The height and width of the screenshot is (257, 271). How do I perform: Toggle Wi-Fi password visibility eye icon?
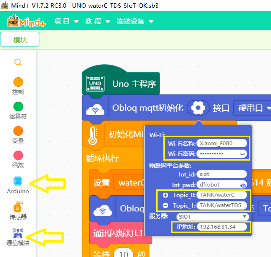click(243, 154)
